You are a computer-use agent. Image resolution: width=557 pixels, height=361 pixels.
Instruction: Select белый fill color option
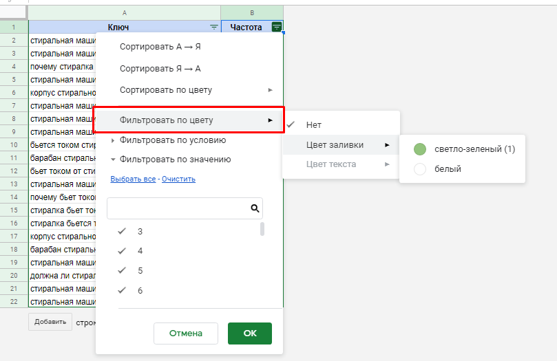420,169
